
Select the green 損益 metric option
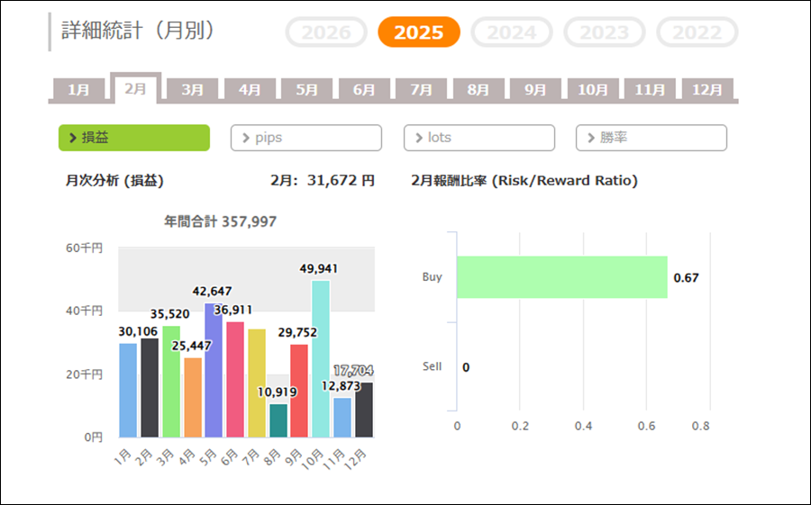point(134,138)
